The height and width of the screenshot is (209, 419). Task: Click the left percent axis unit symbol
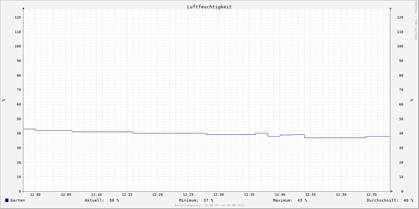(3, 100)
